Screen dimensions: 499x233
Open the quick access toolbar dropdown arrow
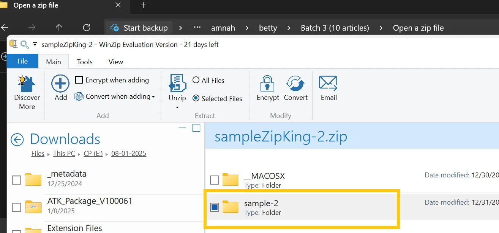(x=35, y=44)
